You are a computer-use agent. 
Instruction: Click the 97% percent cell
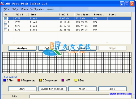[95, 22]
